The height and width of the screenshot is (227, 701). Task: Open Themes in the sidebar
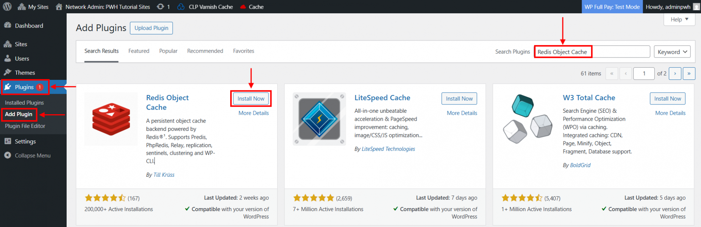click(x=25, y=73)
